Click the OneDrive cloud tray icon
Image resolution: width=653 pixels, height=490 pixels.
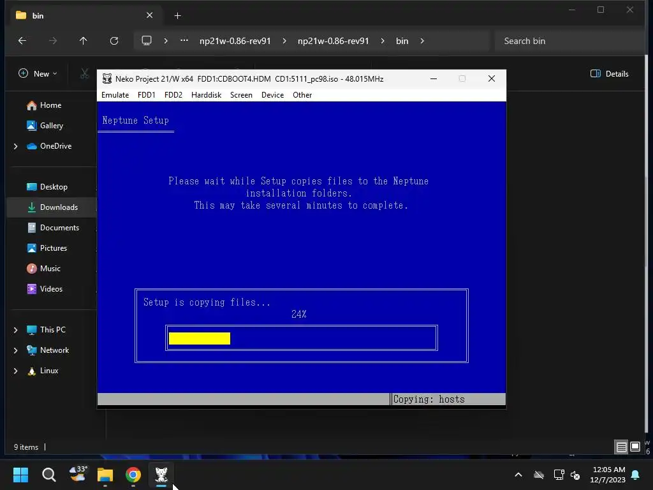click(539, 475)
